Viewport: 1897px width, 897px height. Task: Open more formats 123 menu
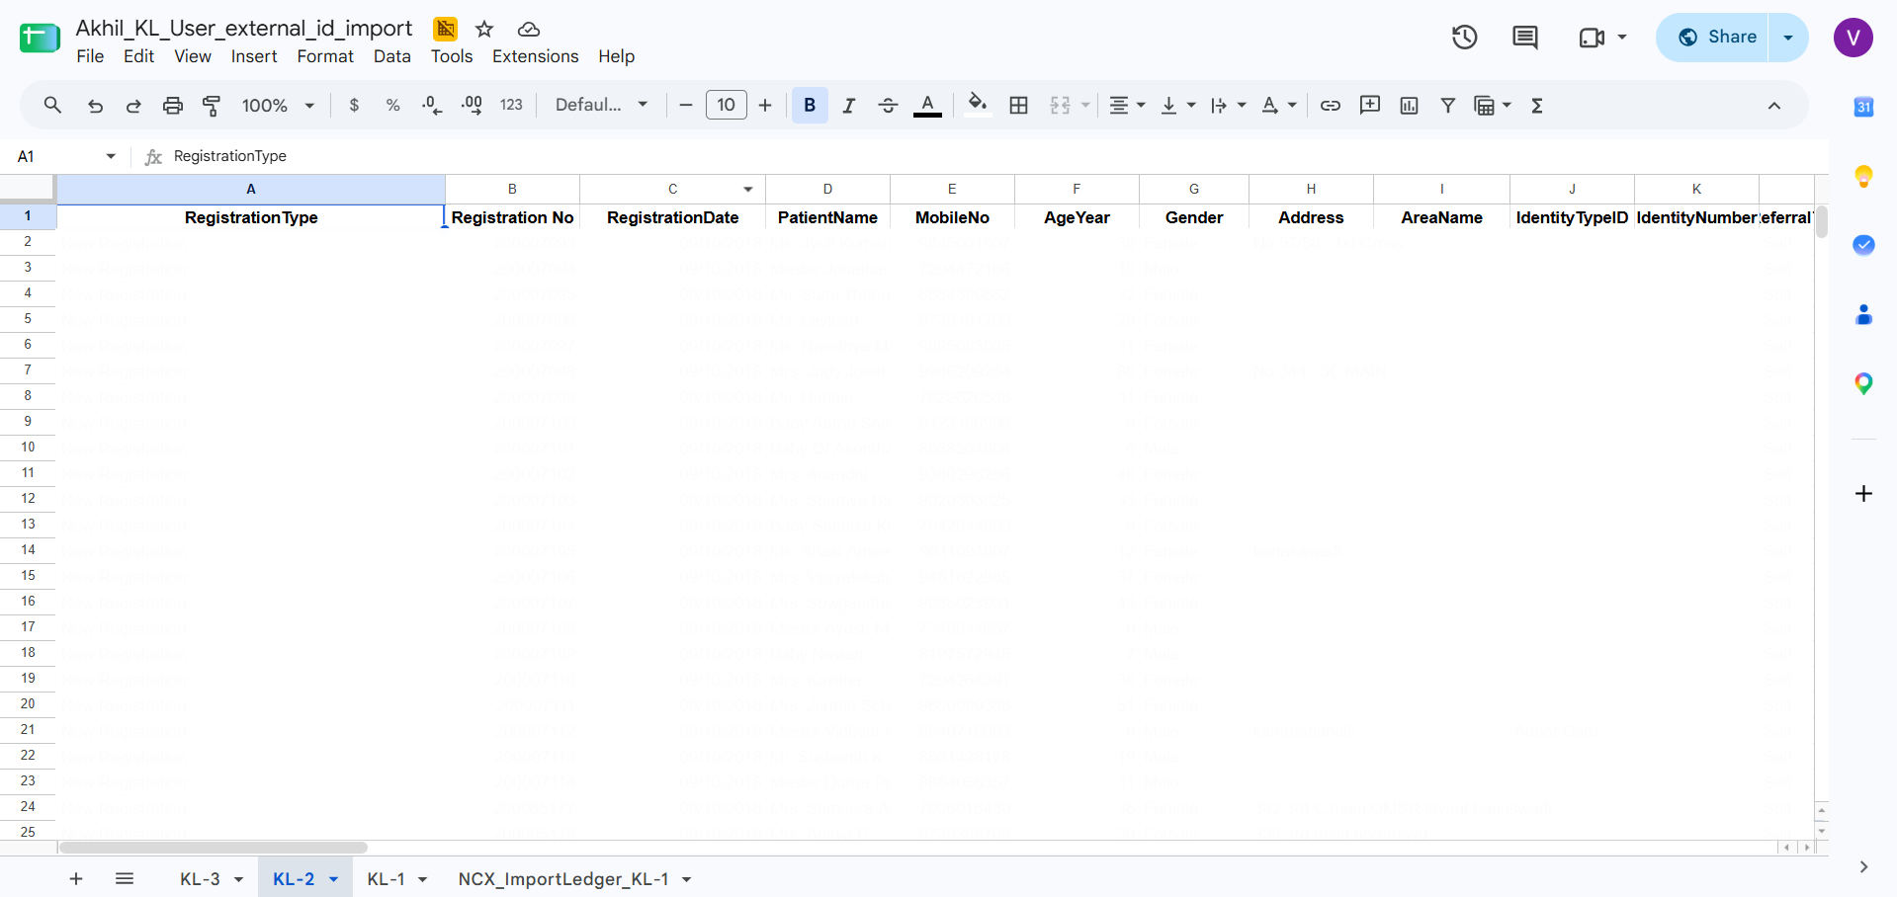point(511,105)
